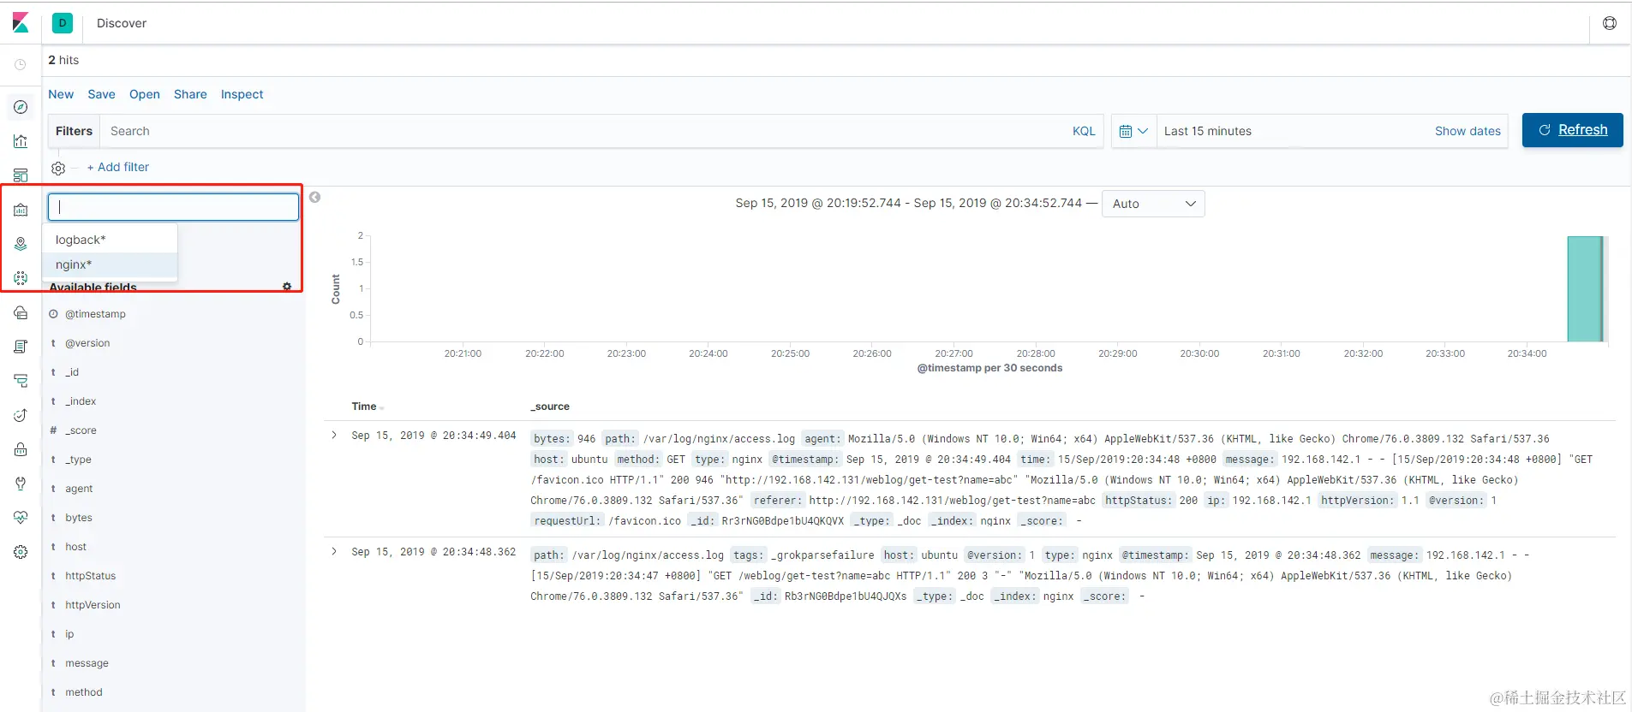The height and width of the screenshot is (712, 1632).
Task: Open the Management gear icon in sidebar
Action: pyautogui.click(x=21, y=552)
